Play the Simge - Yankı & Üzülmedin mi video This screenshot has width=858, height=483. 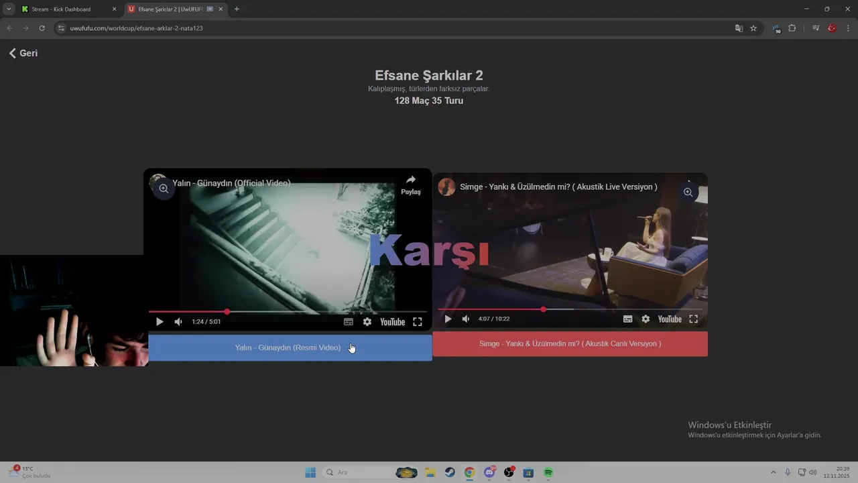point(448,319)
